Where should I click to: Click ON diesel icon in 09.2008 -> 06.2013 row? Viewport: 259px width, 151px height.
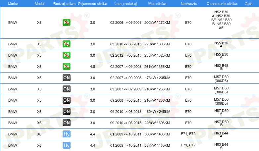pyautogui.click(x=66, y=100)
